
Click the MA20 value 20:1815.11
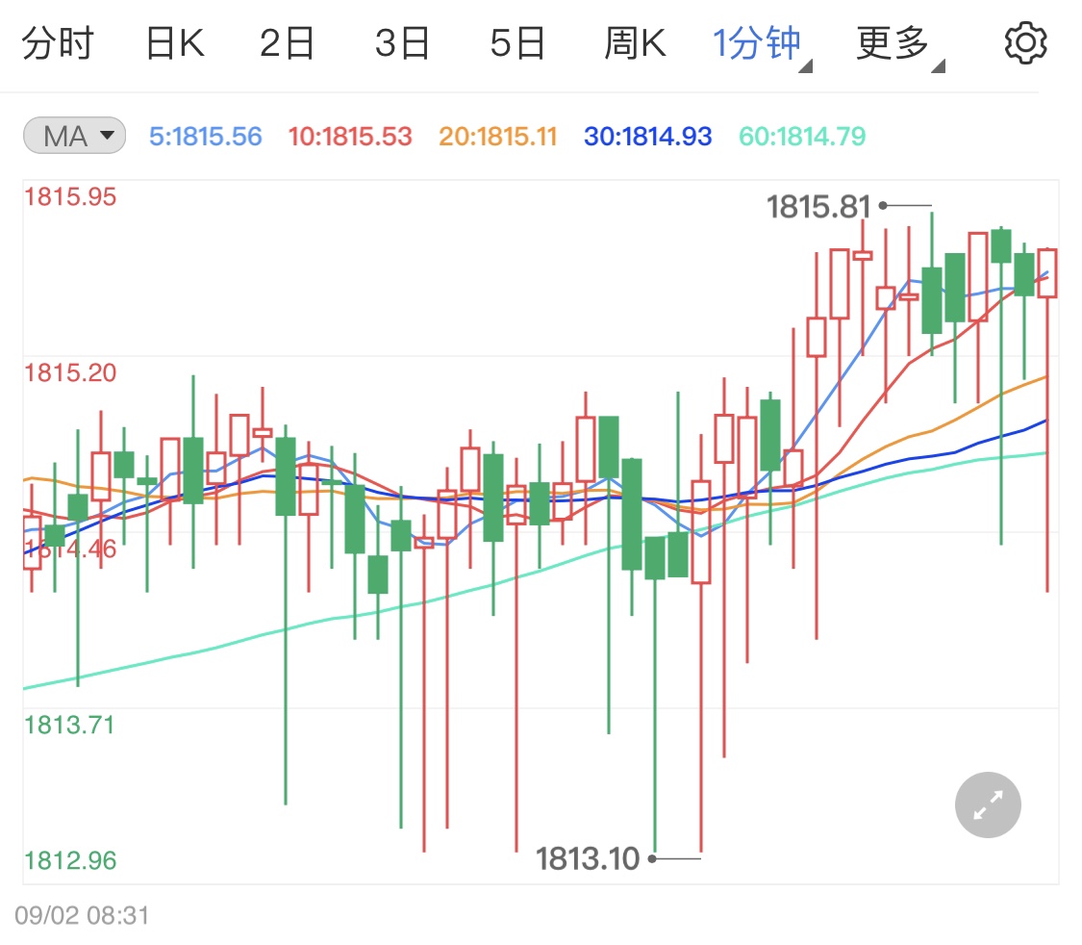(x=497, y=137)
